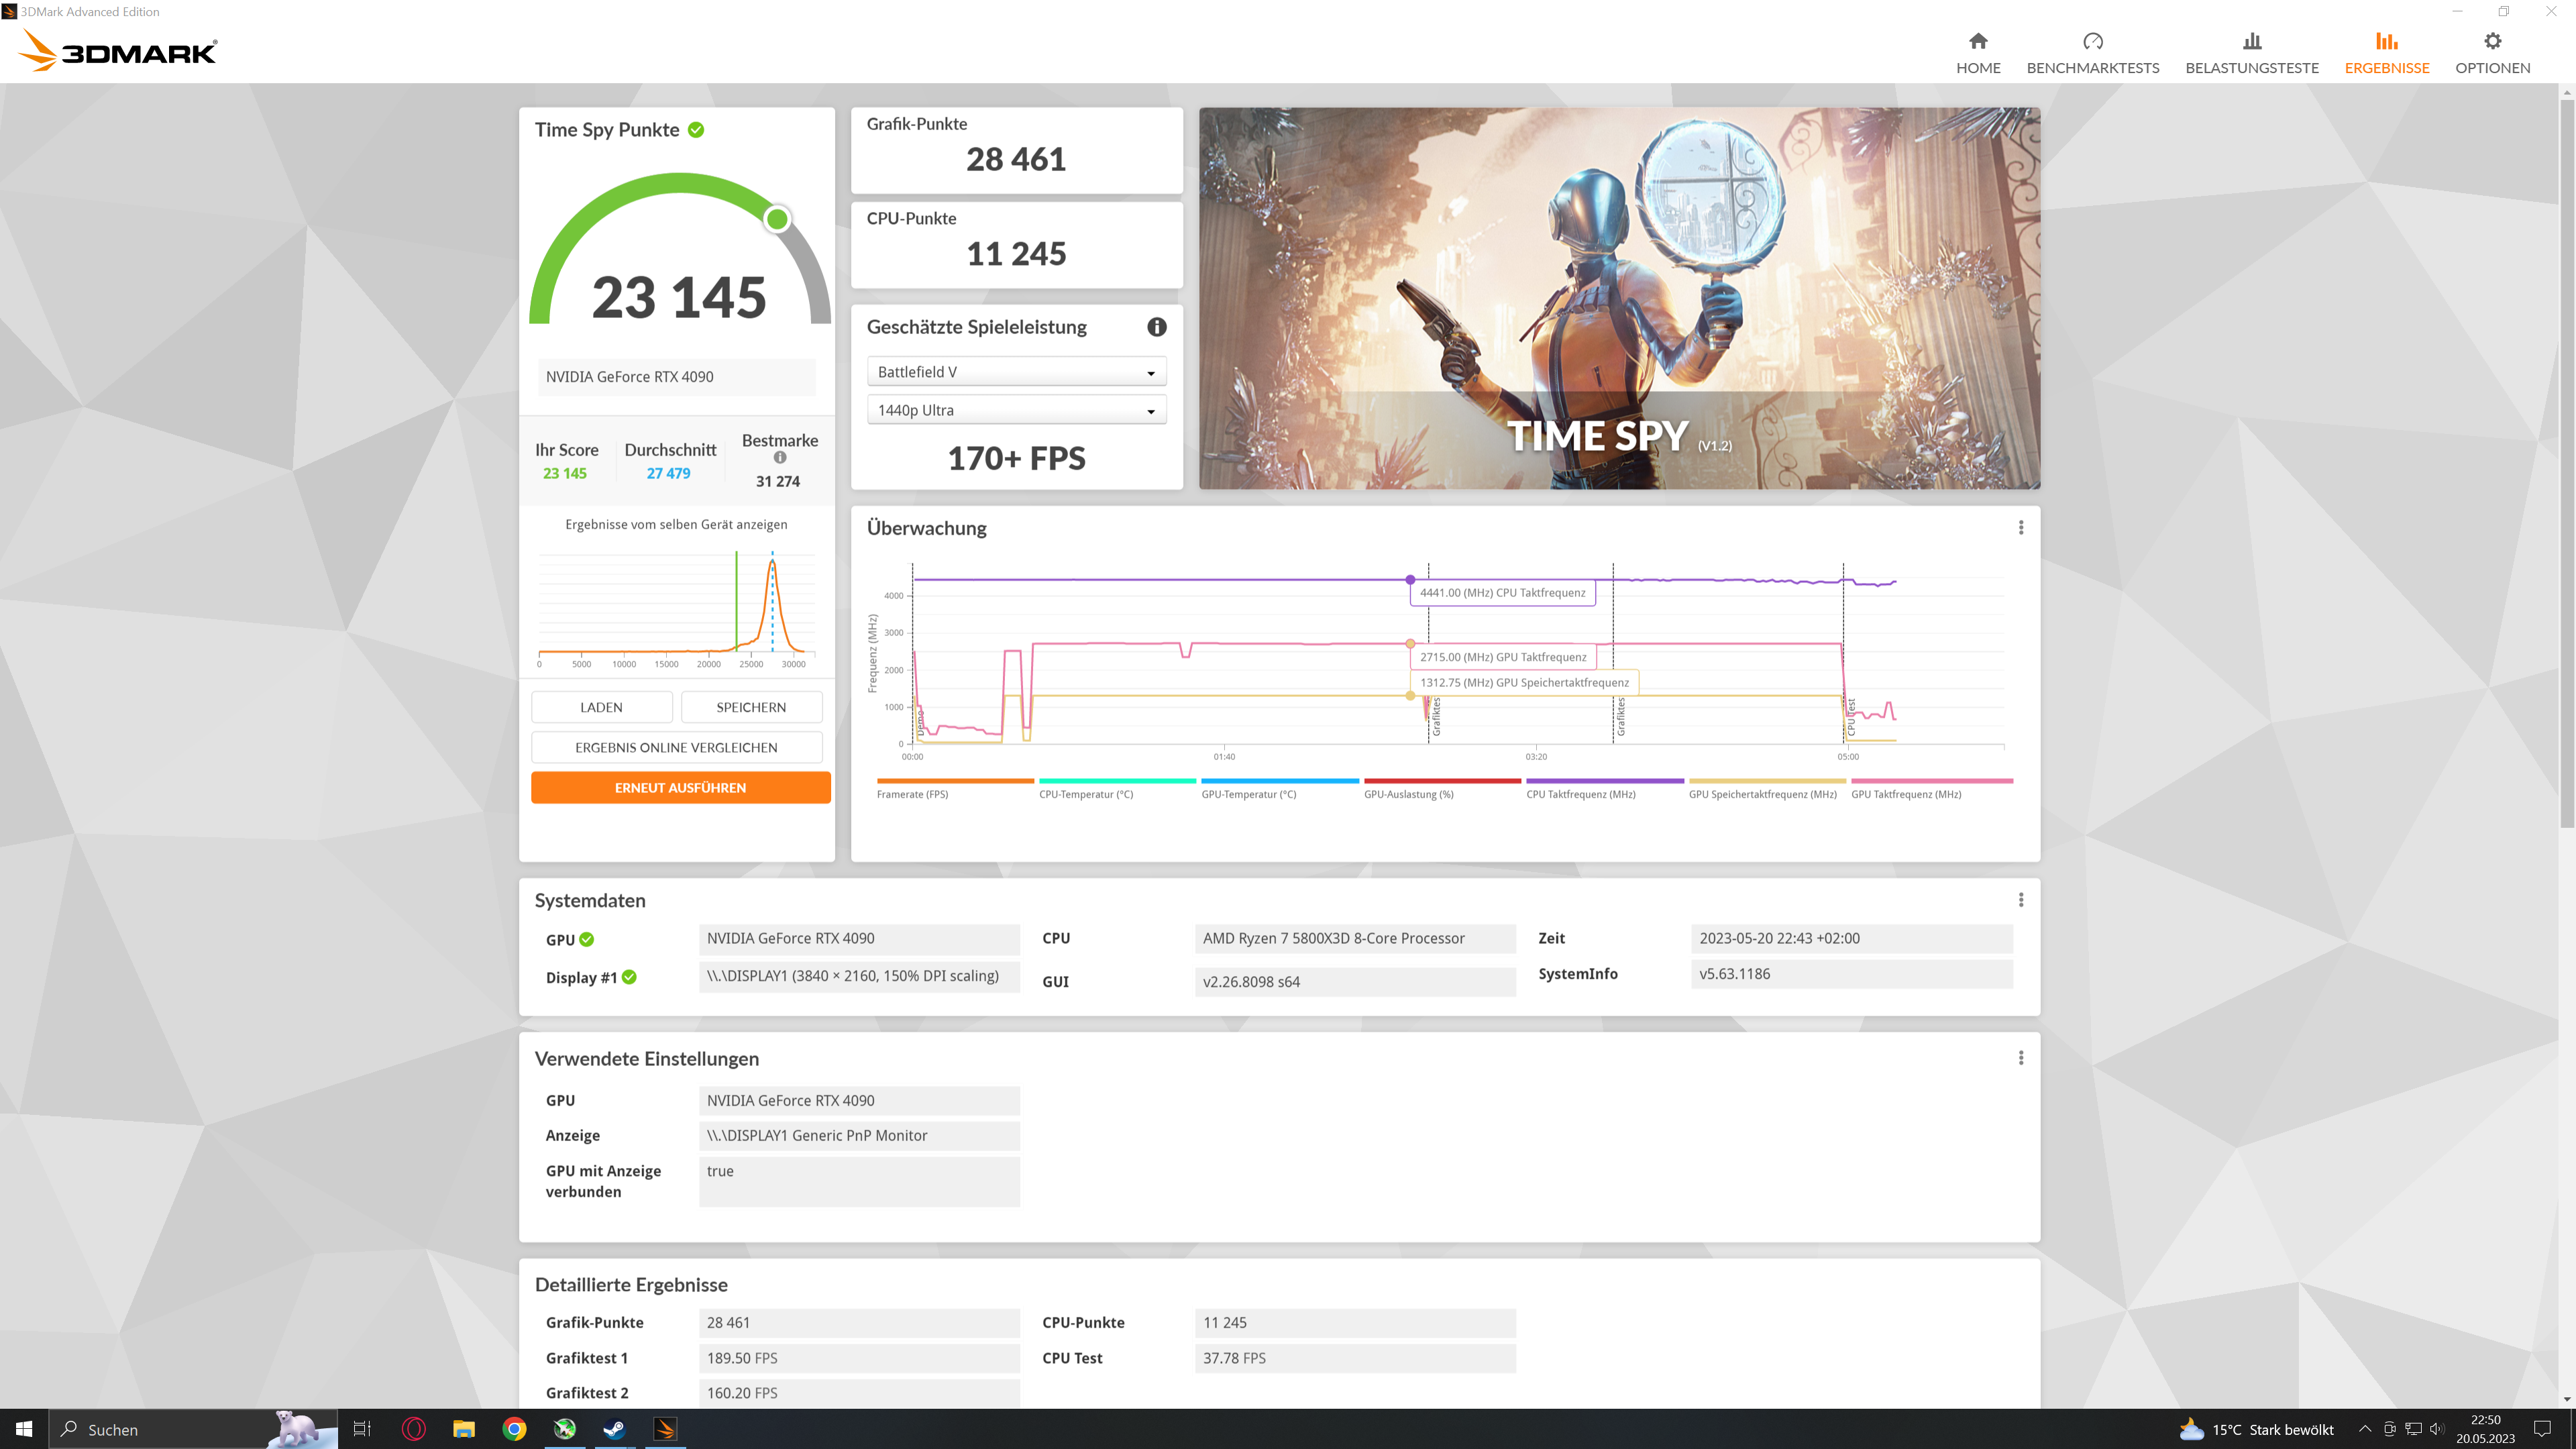Open the 1440p Ultra resolution dropdown
Viewport: 2576px width, 1449px height.
[1016, 410]
